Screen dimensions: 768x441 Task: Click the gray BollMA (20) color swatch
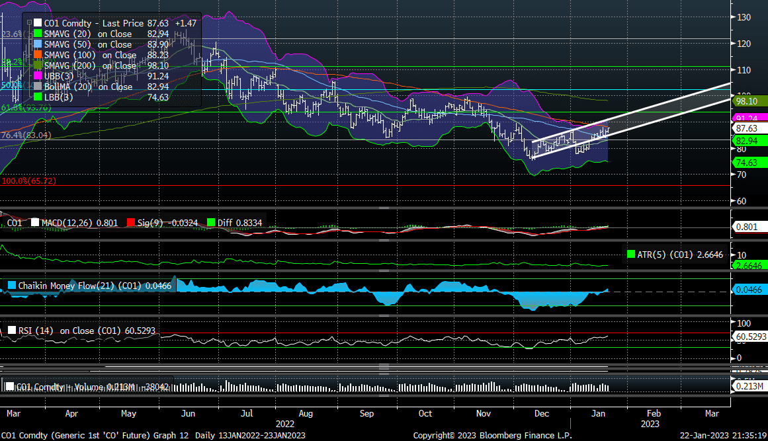point(38,87)
